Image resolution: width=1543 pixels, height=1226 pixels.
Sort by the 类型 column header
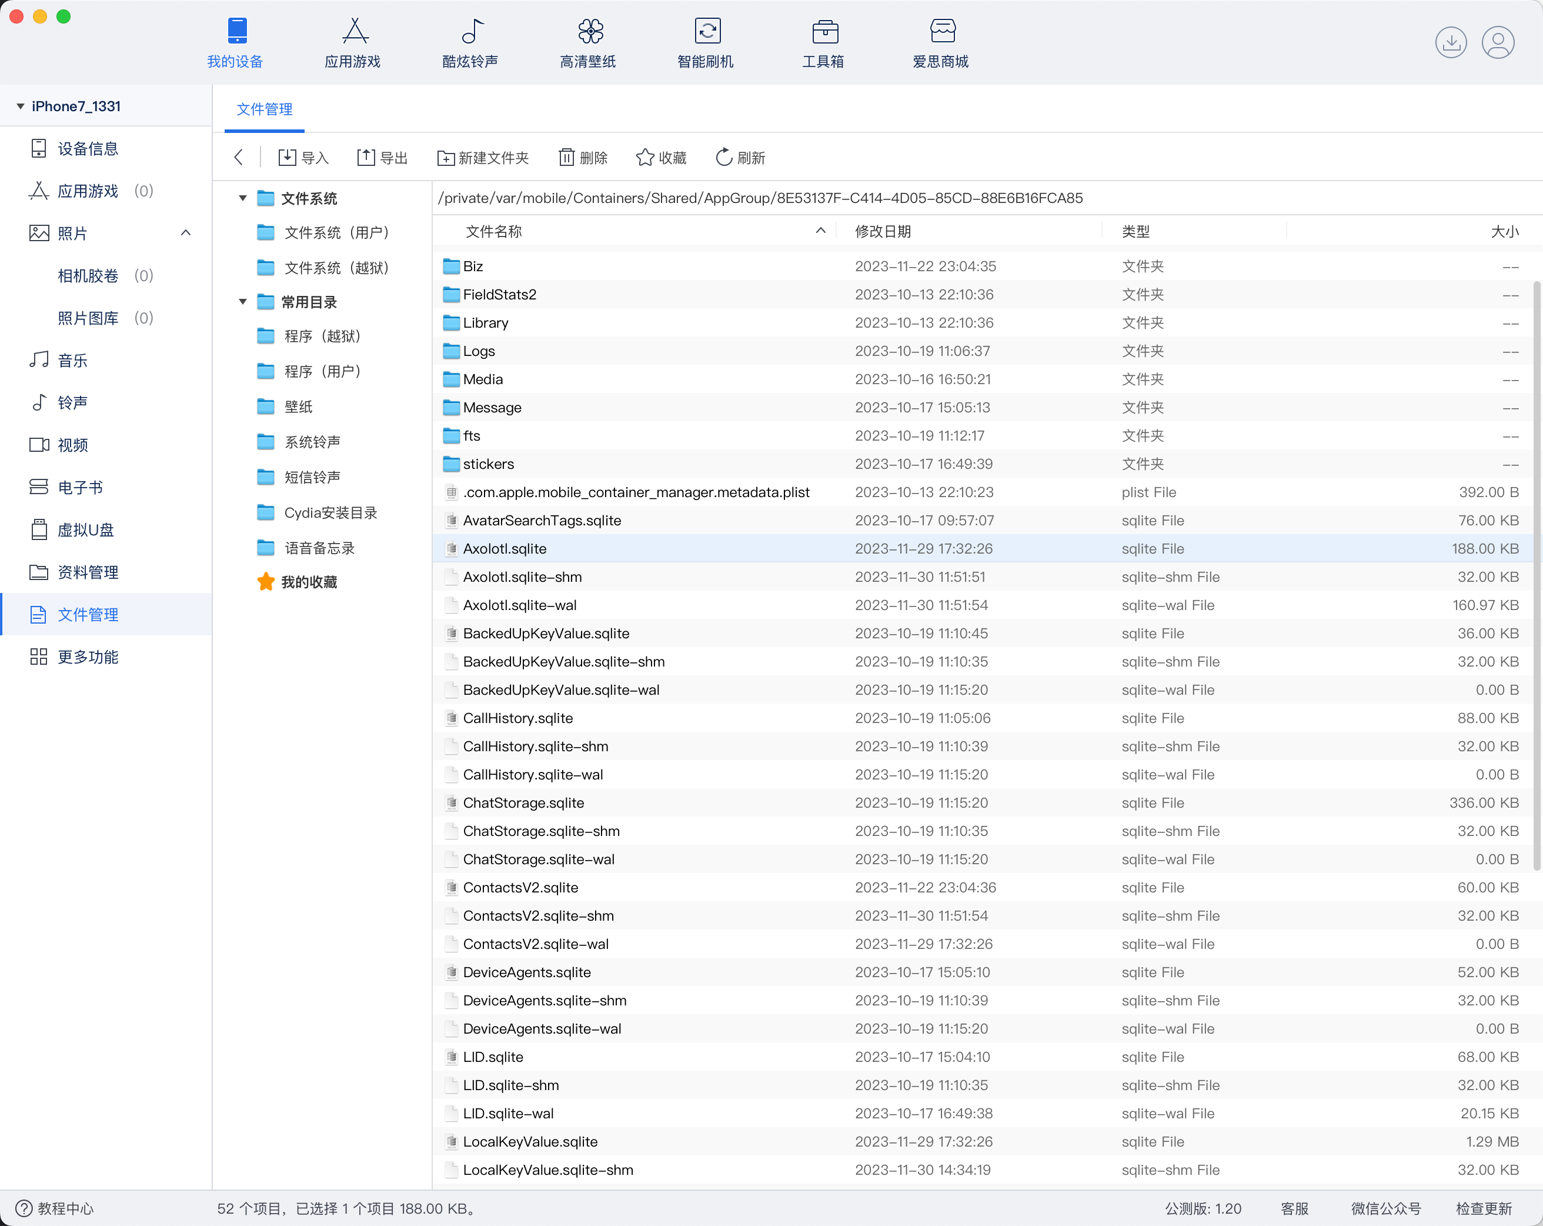tap(1135, 231)
